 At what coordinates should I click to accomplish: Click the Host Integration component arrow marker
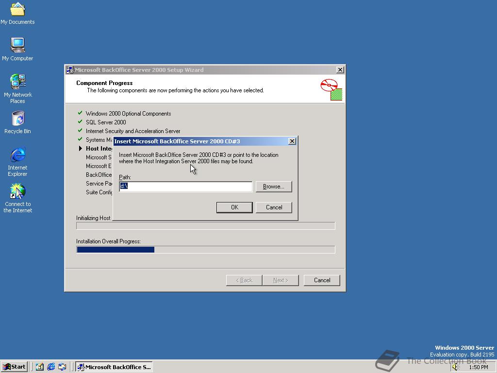80,149
